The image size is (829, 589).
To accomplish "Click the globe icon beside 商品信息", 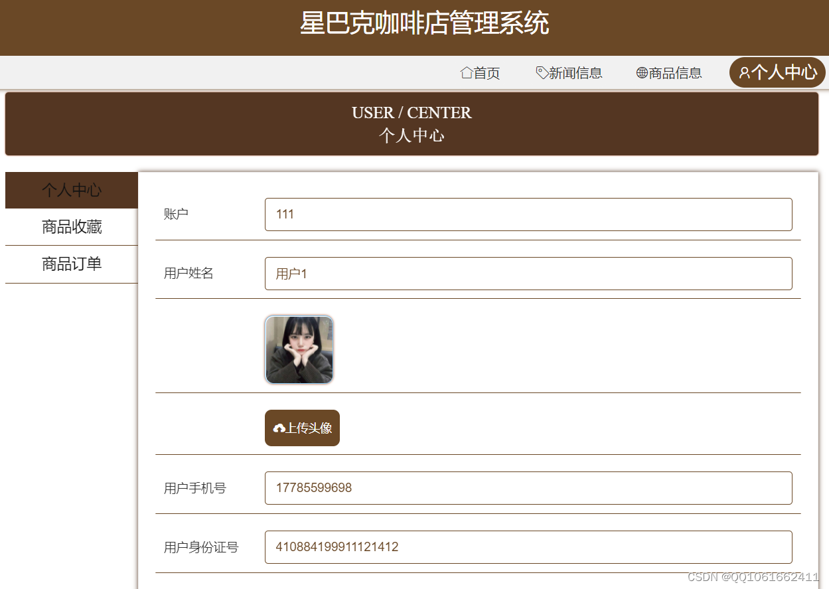I will pyautogui.click(x=642, y=72).
